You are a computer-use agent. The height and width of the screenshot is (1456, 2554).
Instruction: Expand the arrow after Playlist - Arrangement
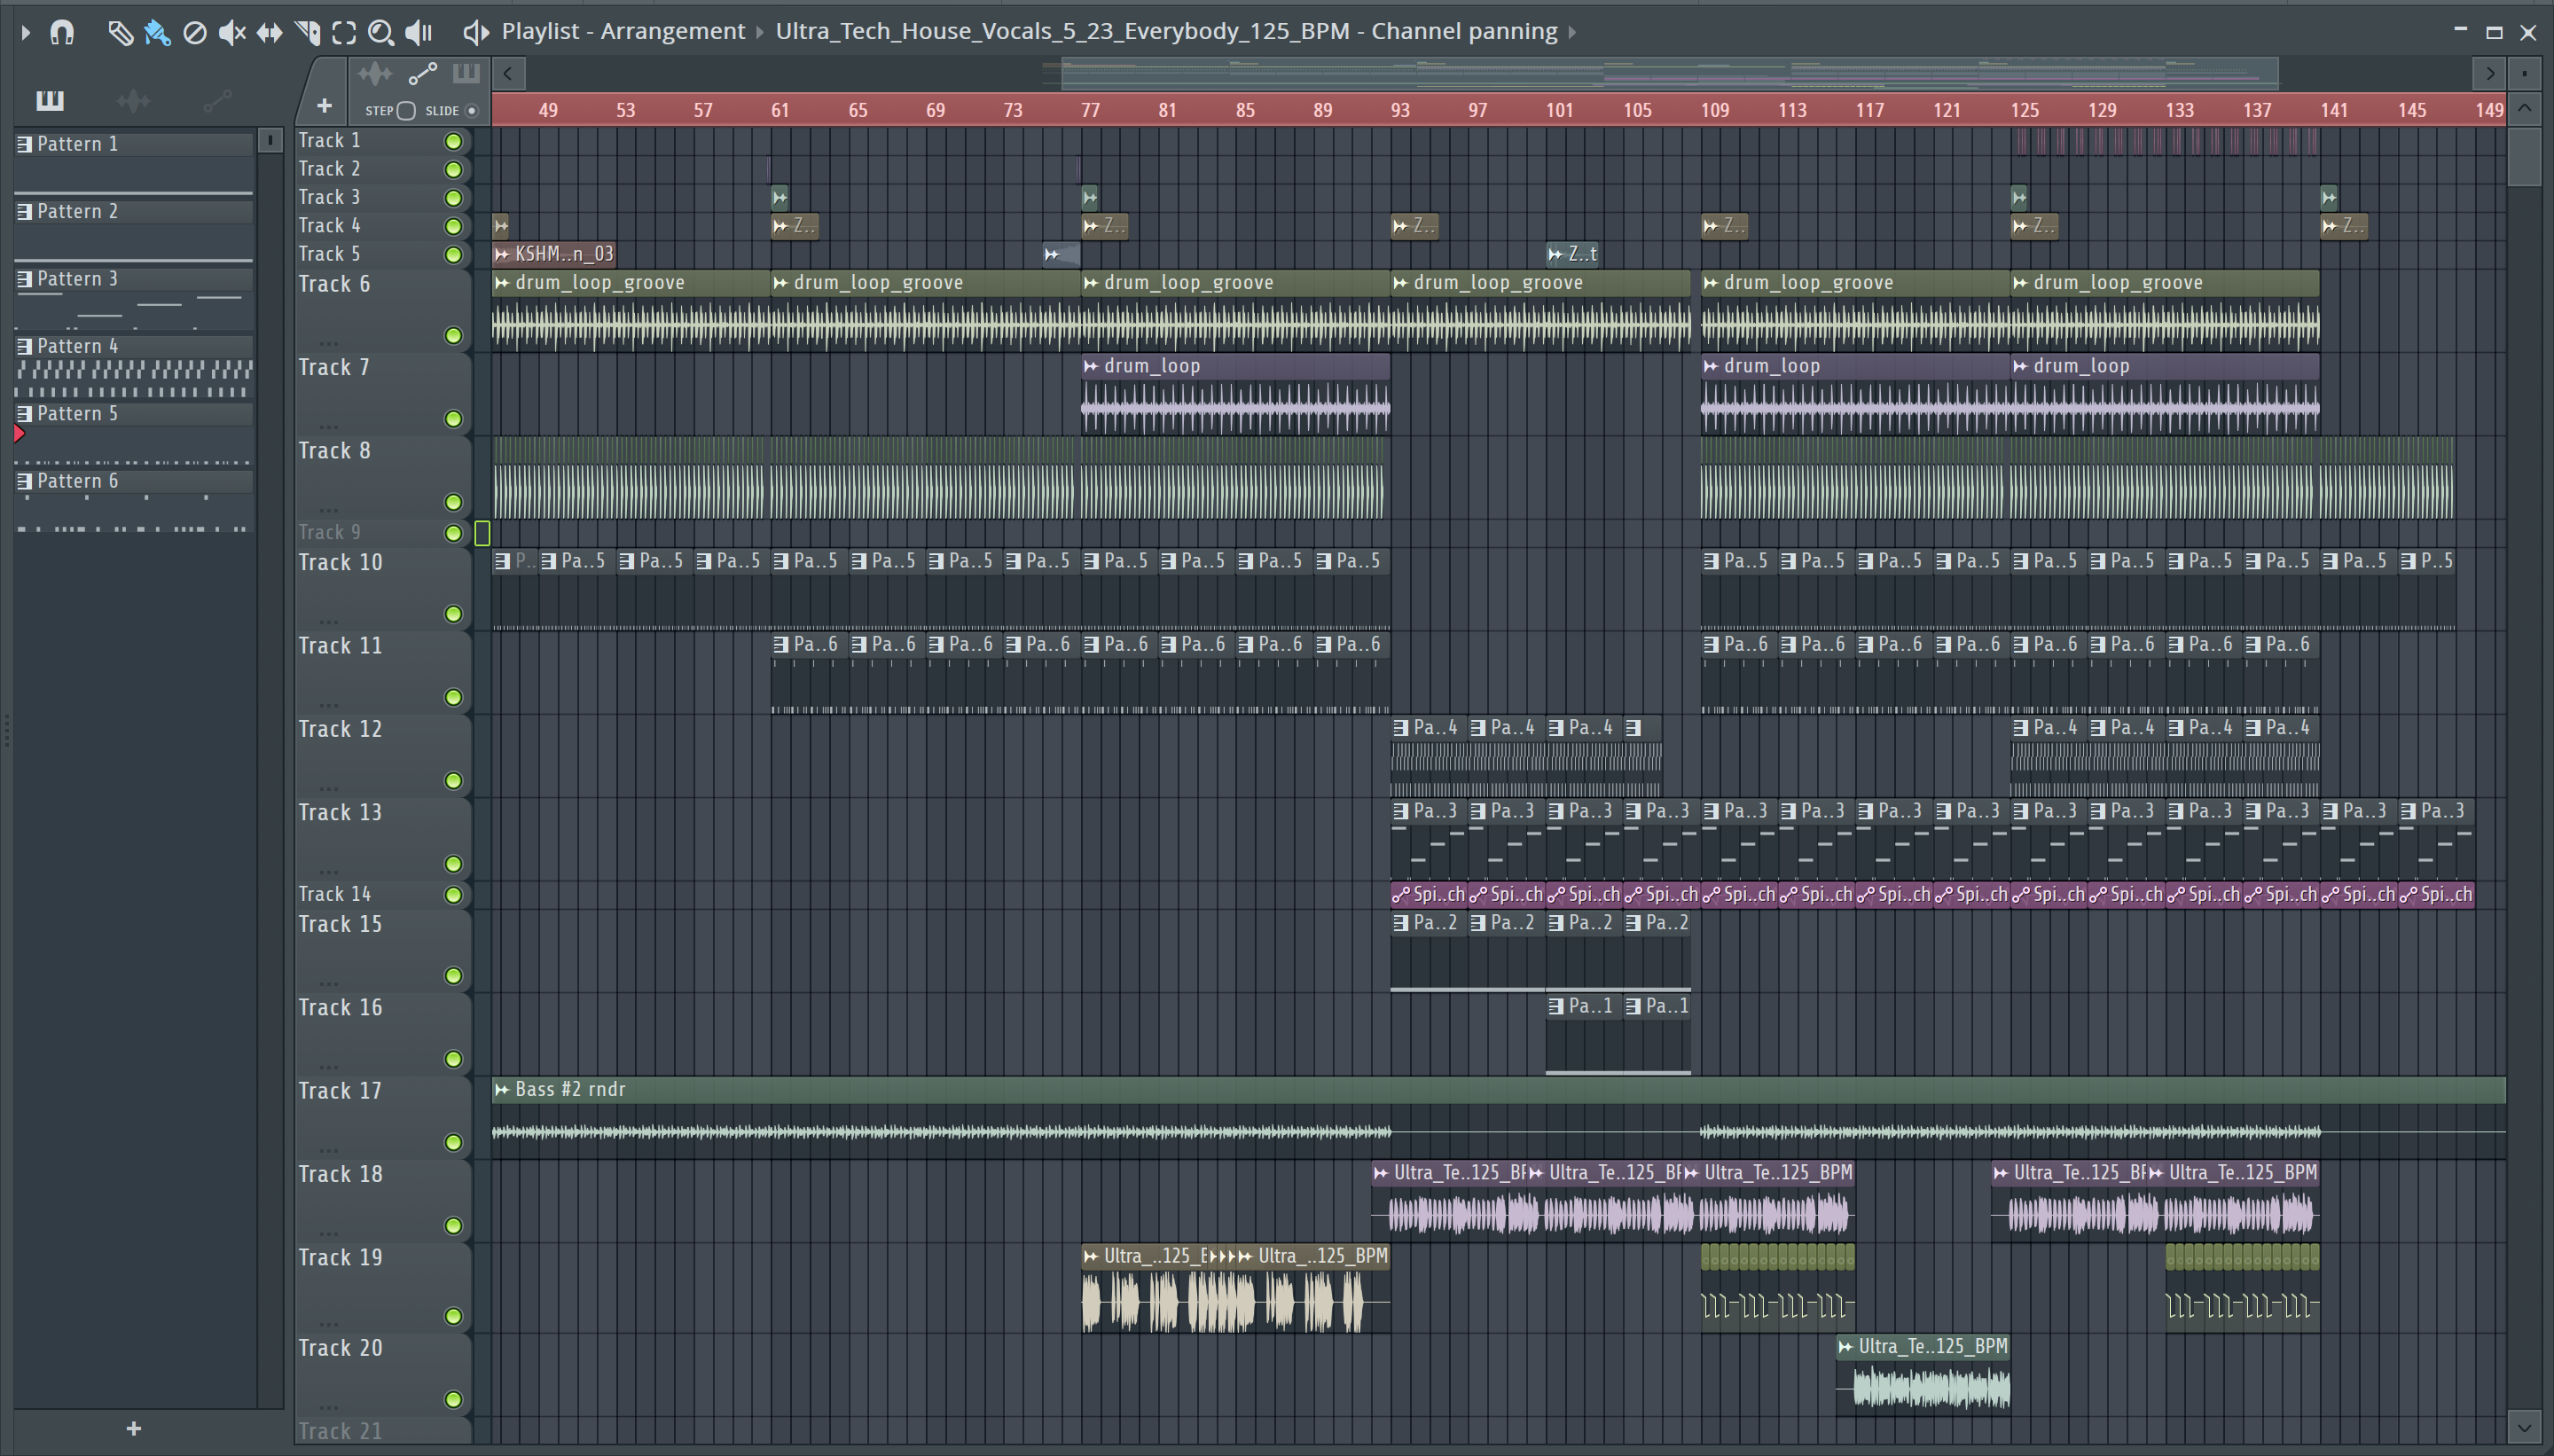click(x=759, y=32)
